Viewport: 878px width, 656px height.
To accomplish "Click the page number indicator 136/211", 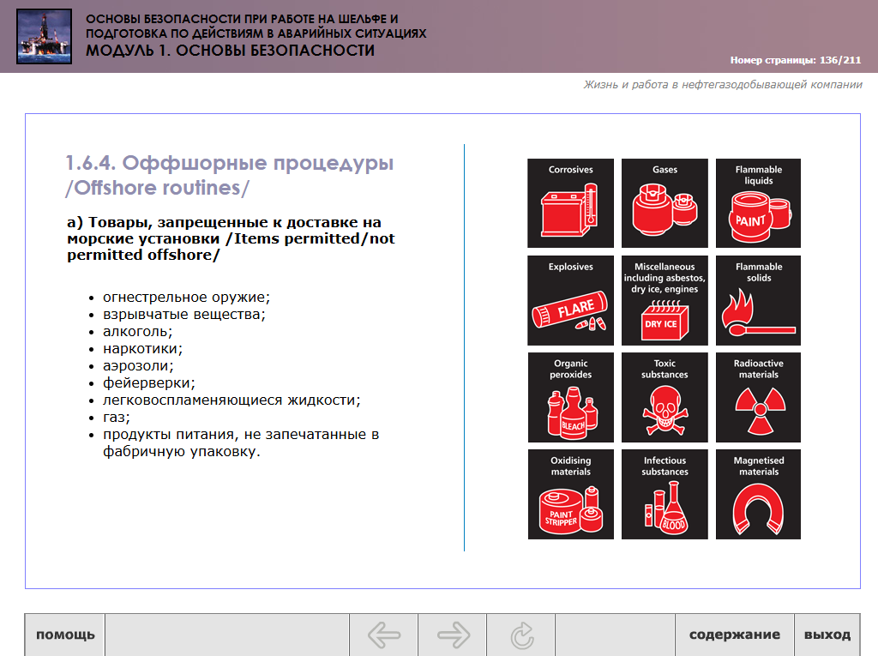I will click(795, 60).
